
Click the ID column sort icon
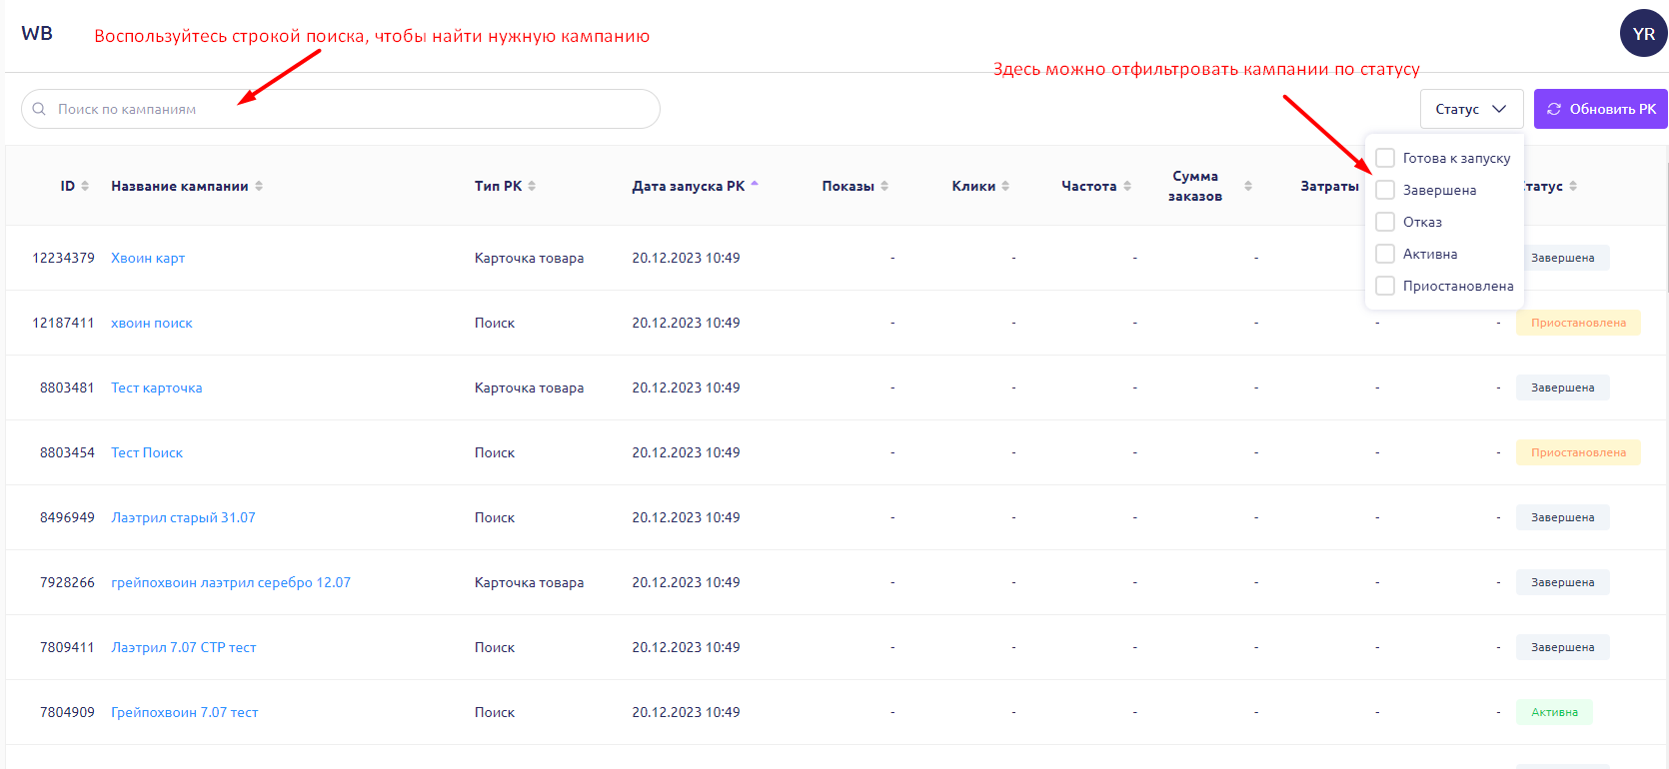pos(85,186)
